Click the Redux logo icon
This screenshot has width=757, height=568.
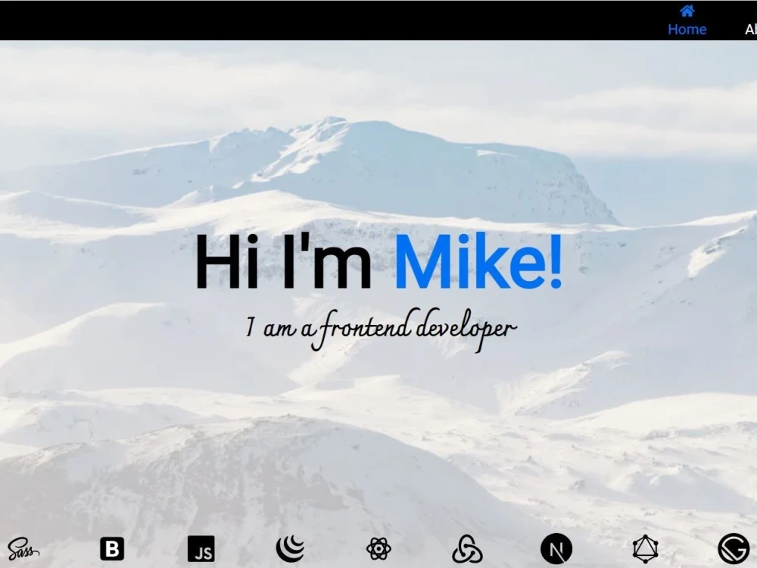[x=467, y=548]
